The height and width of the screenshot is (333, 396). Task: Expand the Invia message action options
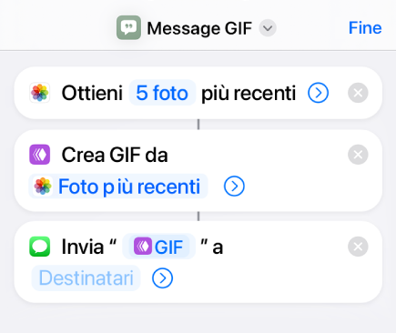click(163, 278)
